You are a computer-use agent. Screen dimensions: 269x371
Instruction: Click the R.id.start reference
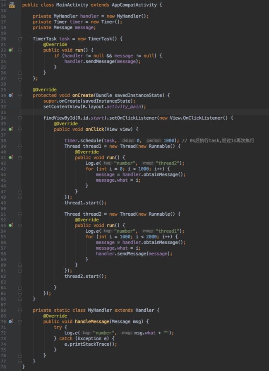pos(91,118)
